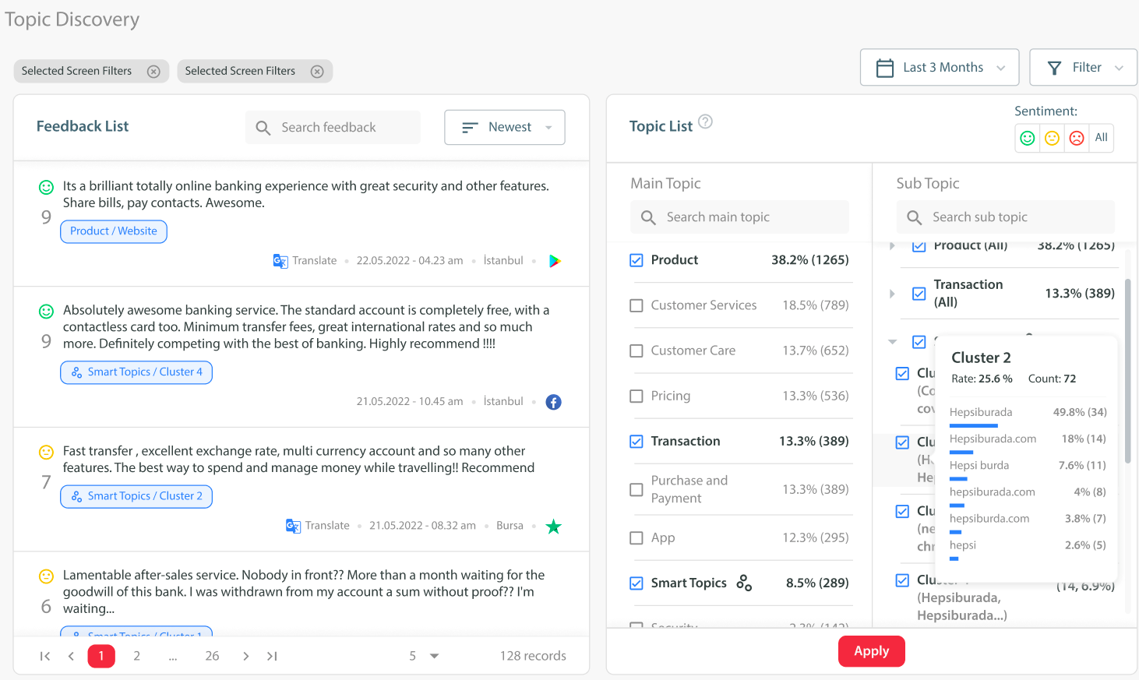Remove the first Selected Screen Filters chip
The width and height of the screenshot is (1139, 680).
tap(154, 72)
